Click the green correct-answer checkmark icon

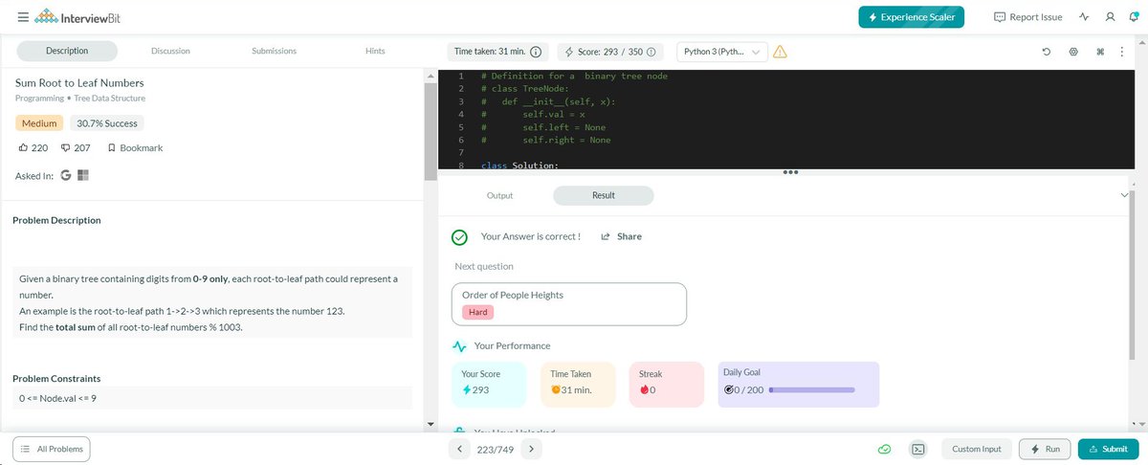pos(459,237)
